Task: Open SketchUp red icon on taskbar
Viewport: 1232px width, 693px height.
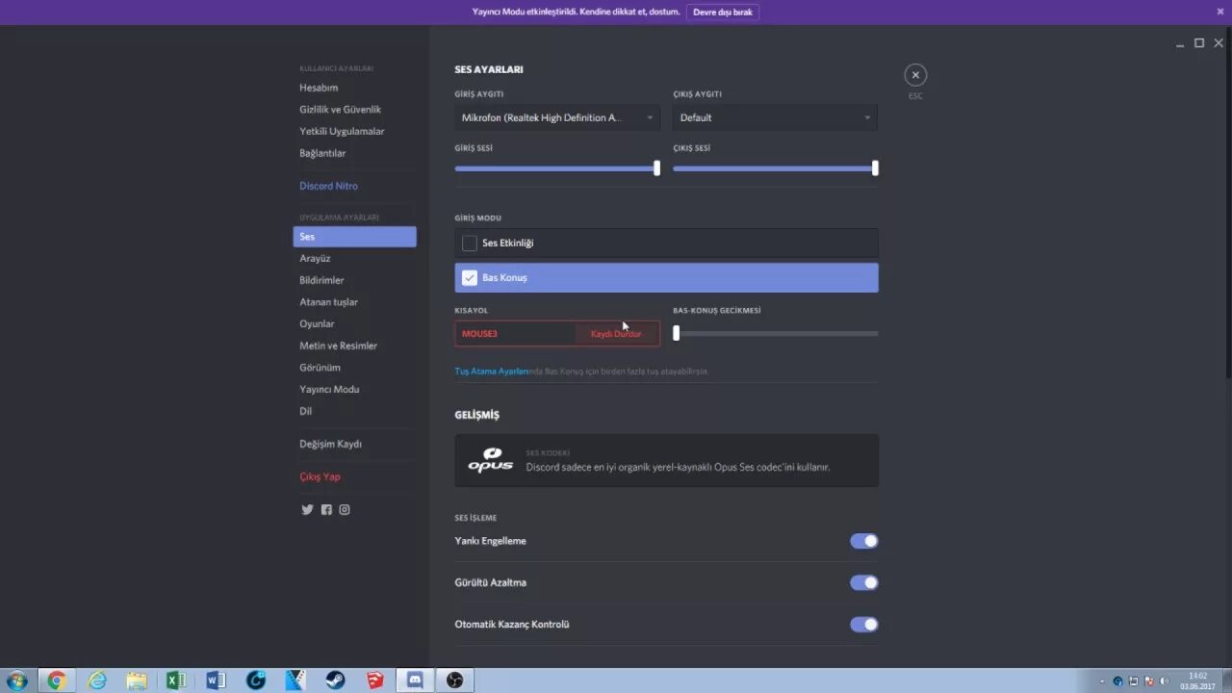Action: coord(375,680)
